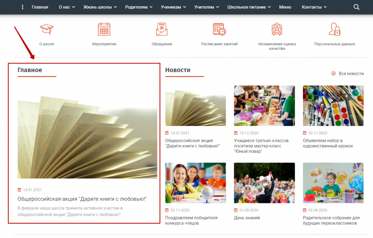Expand the О нас dropdown menu

(67, 7)
